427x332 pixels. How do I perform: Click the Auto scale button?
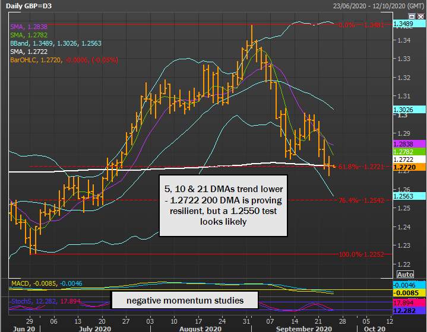[405, 274]
